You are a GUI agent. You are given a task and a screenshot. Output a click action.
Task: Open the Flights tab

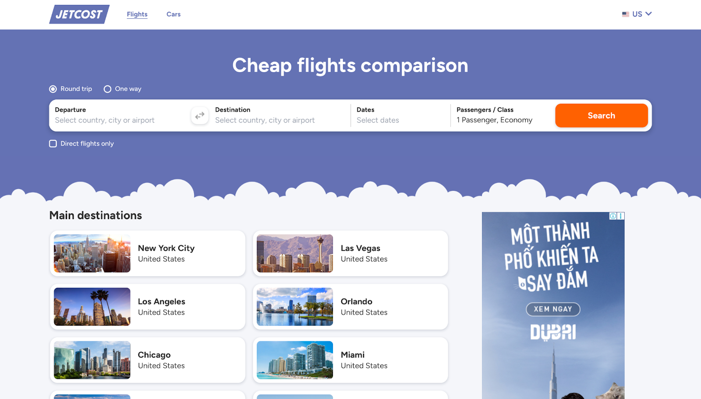click(137, 14)
